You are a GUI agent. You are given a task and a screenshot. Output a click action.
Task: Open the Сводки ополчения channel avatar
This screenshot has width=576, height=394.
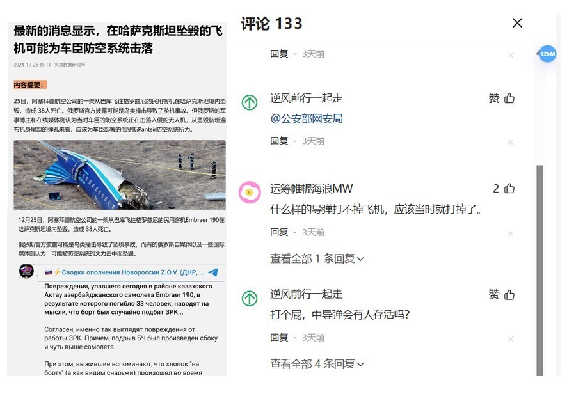(x=26, y=271)
